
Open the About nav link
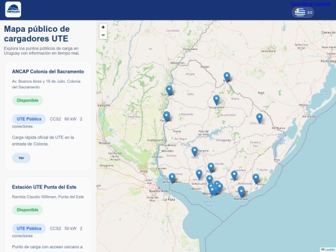[307, 4]
